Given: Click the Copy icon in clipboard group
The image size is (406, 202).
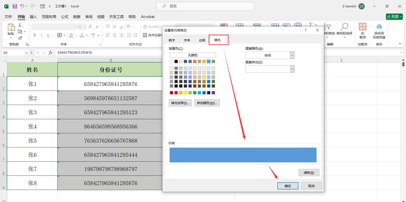Looking at the screenshot, I should tap(20, 31).
